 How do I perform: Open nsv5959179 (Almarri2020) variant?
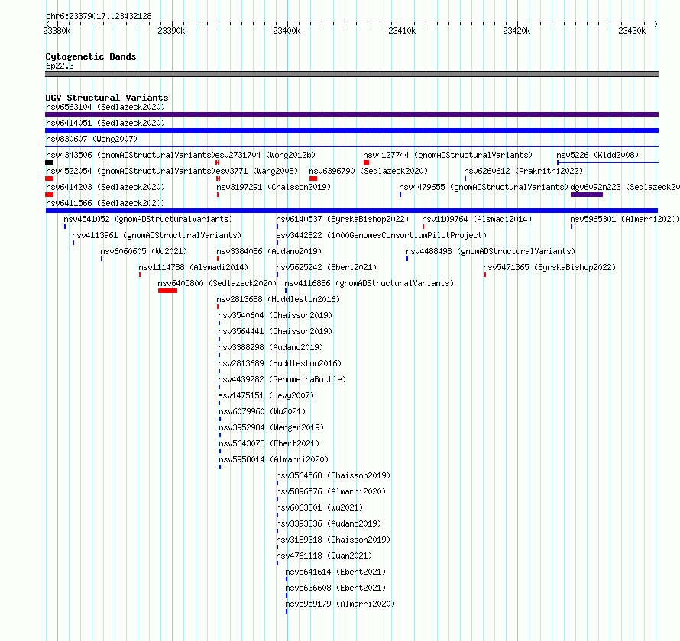(x=340, y=604)
